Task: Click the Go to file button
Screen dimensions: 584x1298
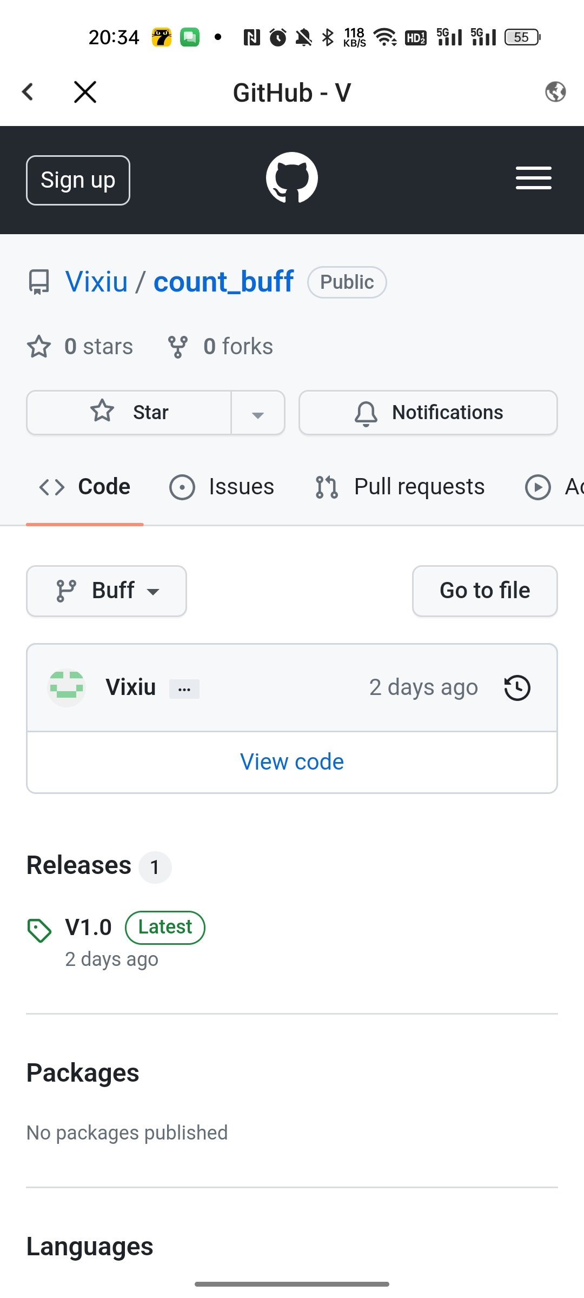Action: coord(485,591)
